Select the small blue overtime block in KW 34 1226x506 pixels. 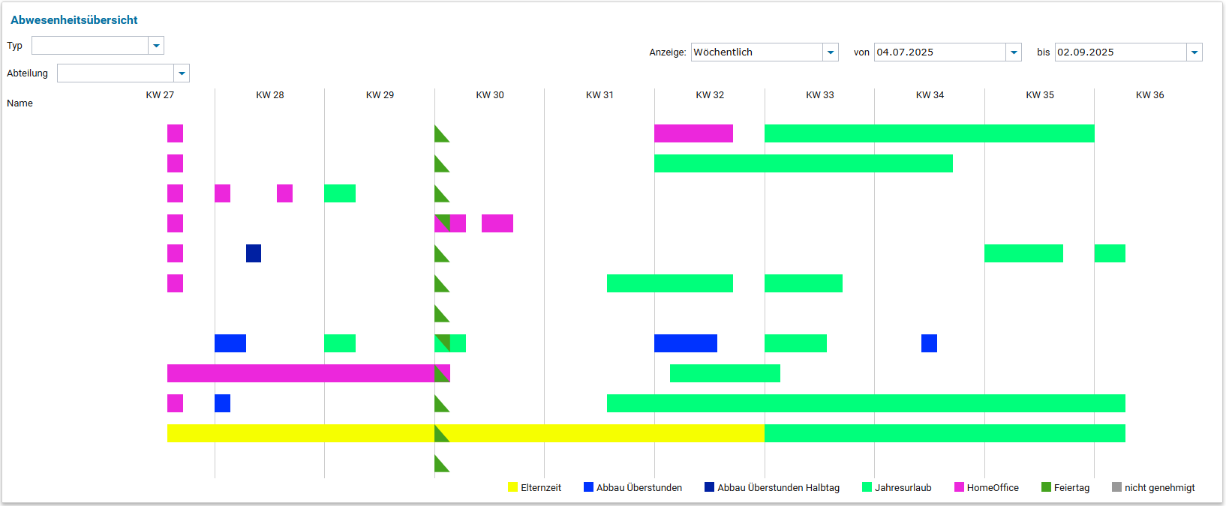coord(929,343)
